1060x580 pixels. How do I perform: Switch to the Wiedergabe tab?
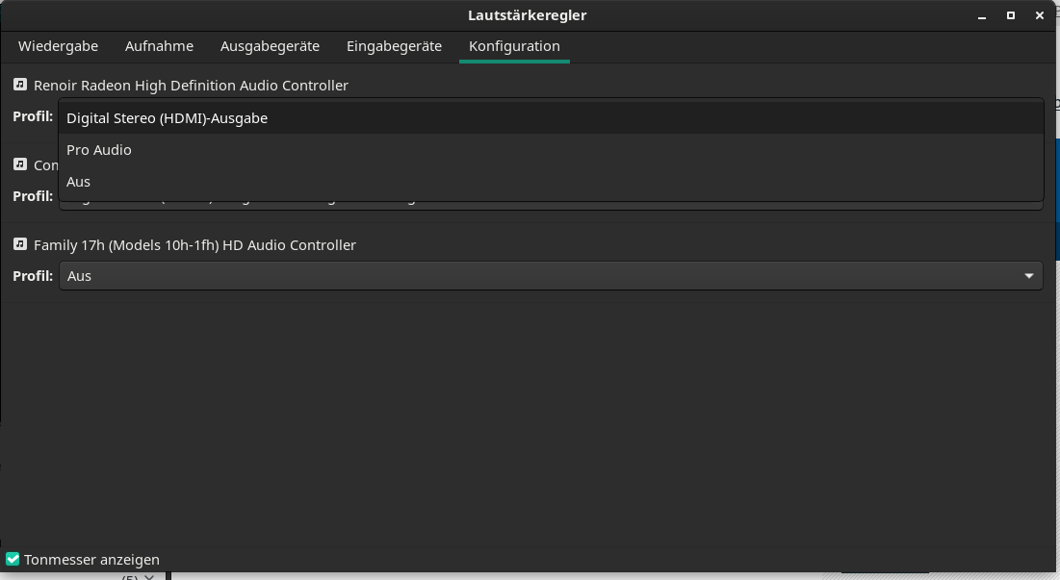coord(58,46)
